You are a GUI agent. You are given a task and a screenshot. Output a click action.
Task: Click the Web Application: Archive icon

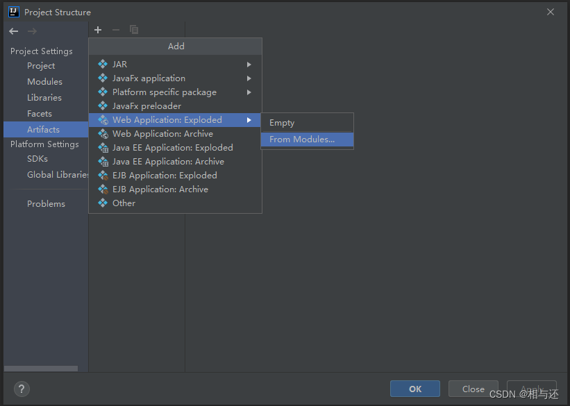[103, 134]
